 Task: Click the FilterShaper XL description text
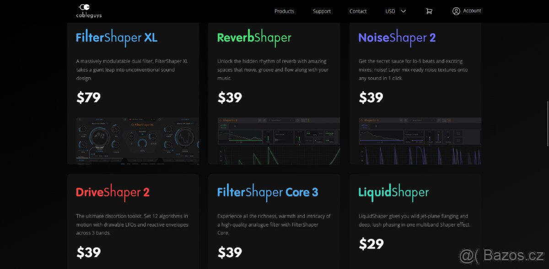132,70
